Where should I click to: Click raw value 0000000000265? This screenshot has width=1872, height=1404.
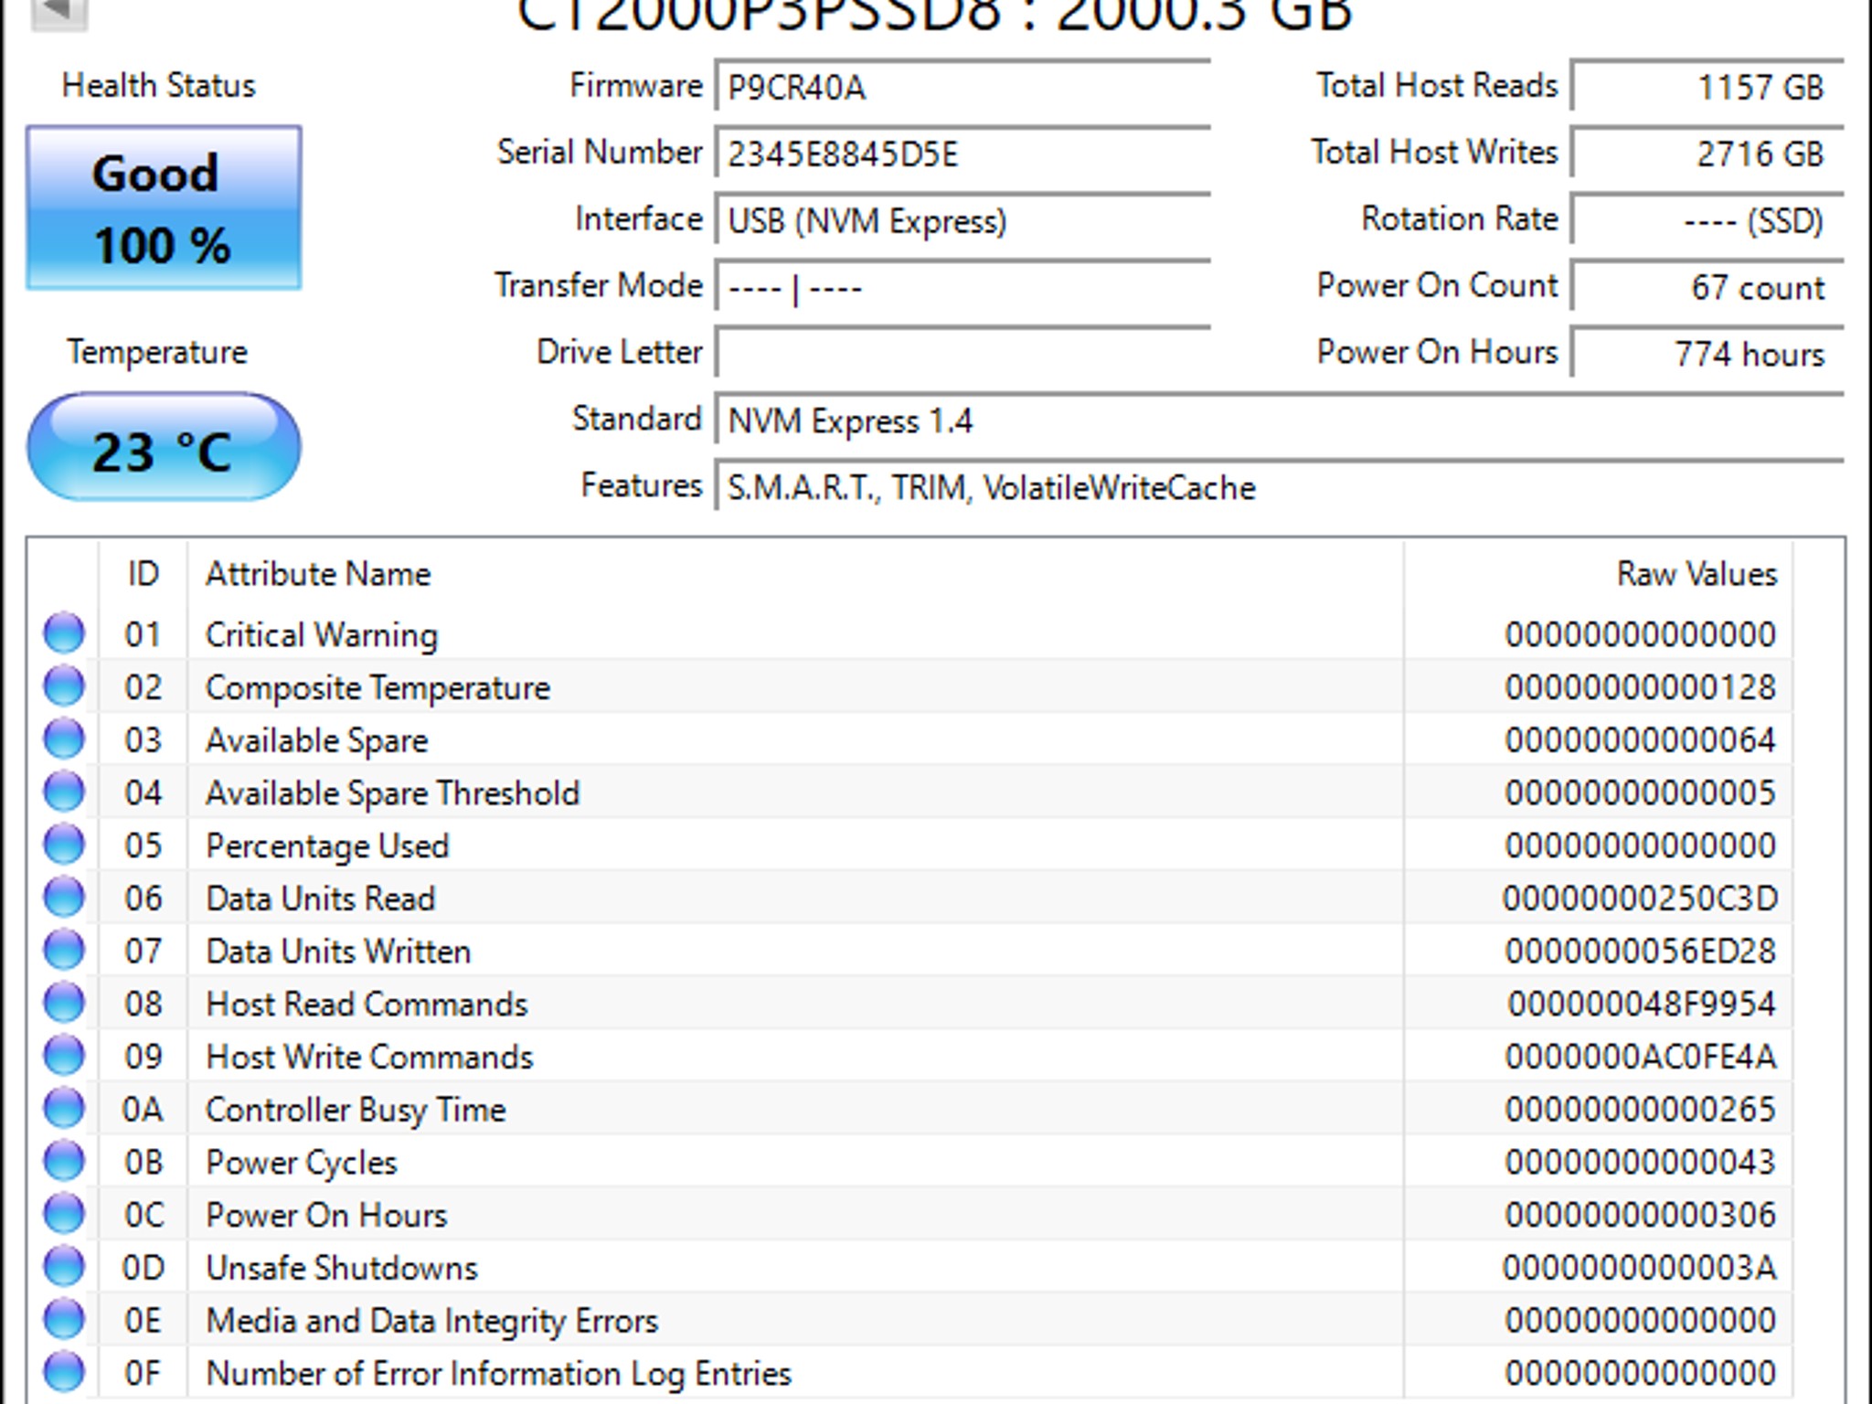[x=1640, y=1110]
